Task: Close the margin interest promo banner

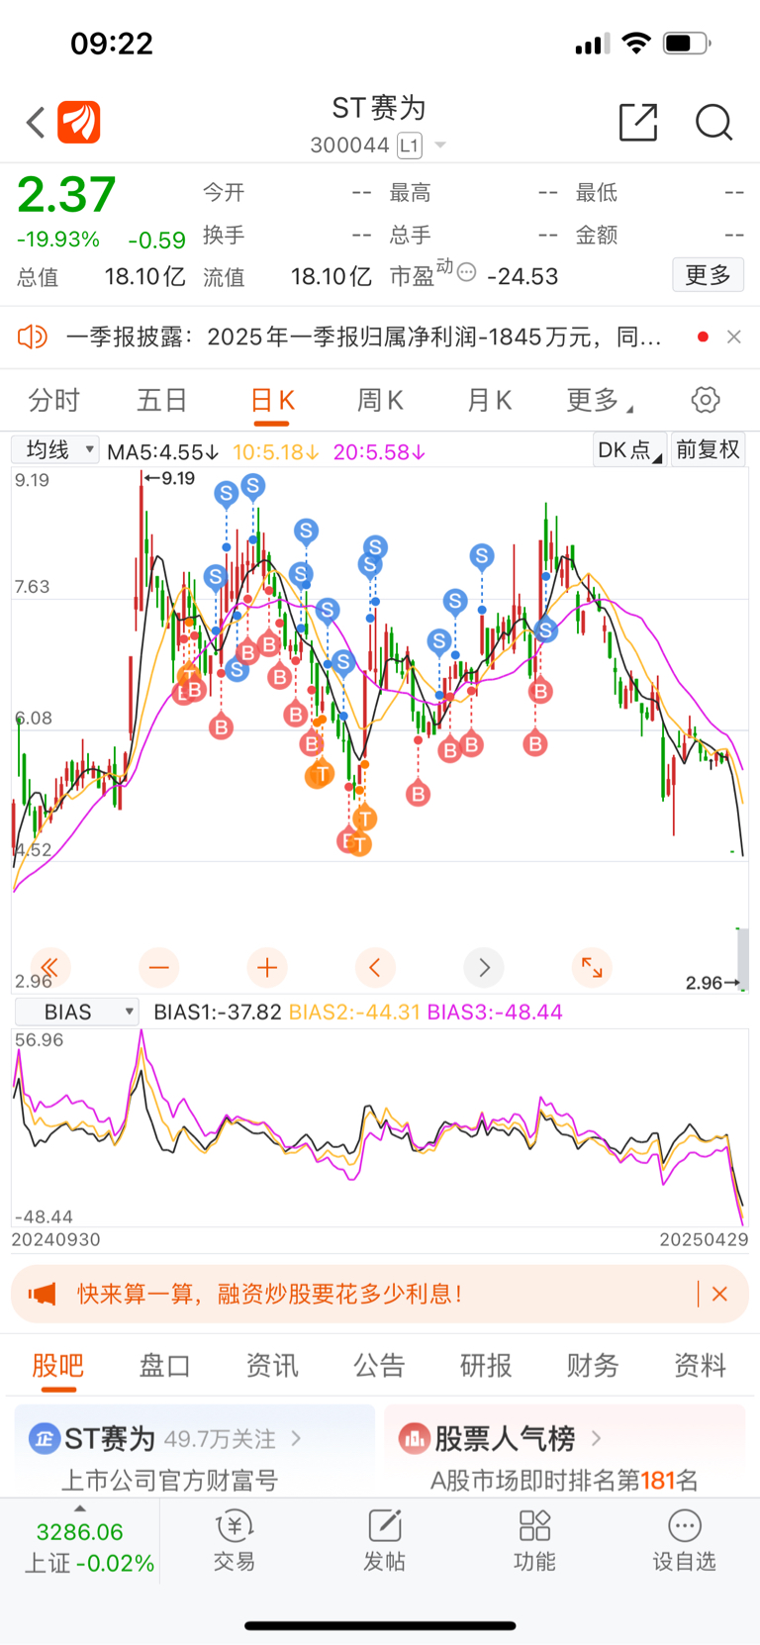Action: click(x=719, y=1294)
